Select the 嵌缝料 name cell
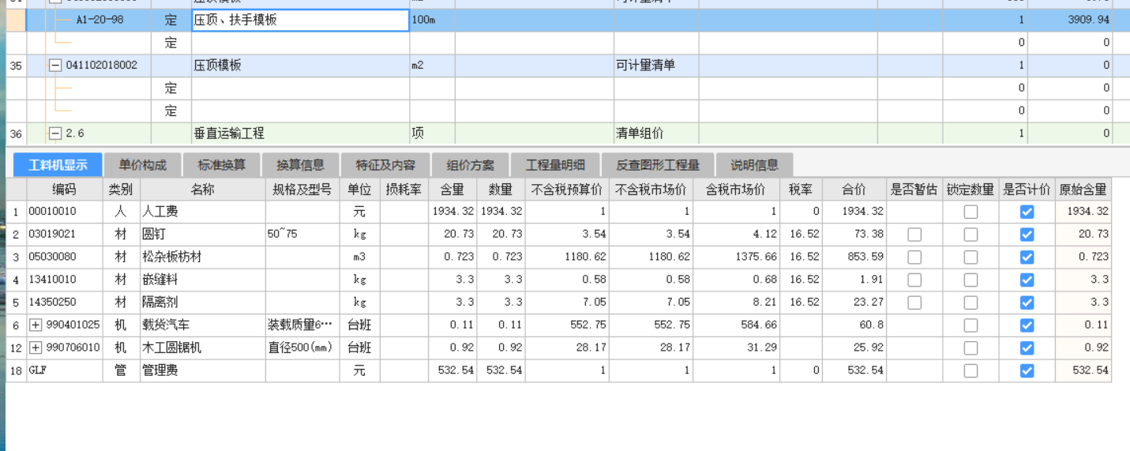 [x=203, y=280]
